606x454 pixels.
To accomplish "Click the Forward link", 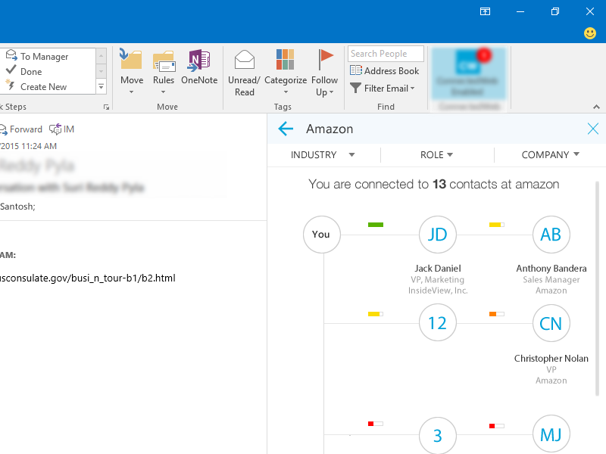I will pyautogui.click(x=26, y=129).
